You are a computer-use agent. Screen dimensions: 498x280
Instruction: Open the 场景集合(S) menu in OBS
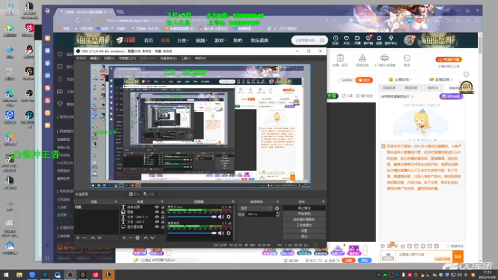click(x=168, y=58)
